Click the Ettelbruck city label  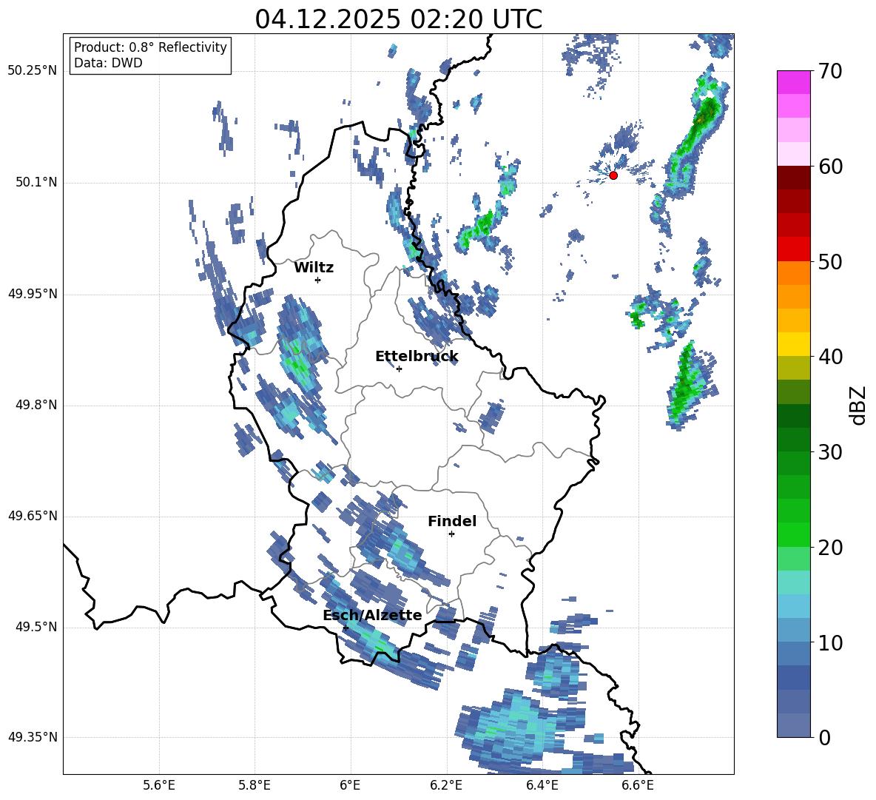pyautogui.click(x=417, y=357)
